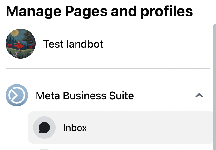This screenshot has height=150, width=216.
Task: Open the Inbox text label
Action: click(x=75, y=128)
